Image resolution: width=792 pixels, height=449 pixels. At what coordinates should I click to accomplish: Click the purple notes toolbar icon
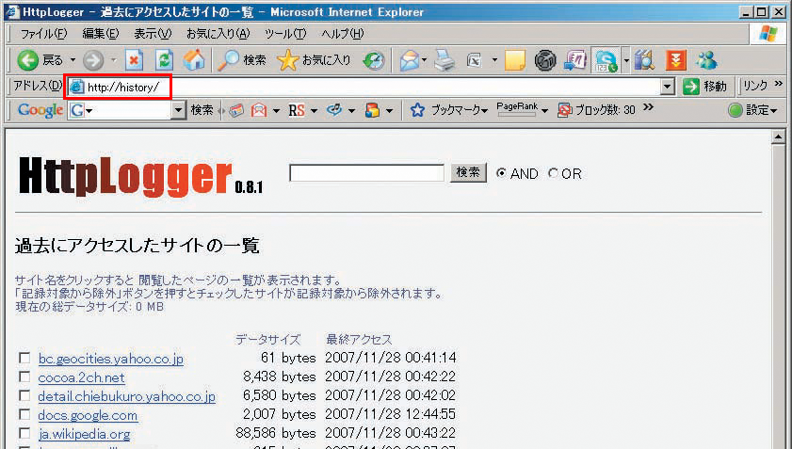575,60
